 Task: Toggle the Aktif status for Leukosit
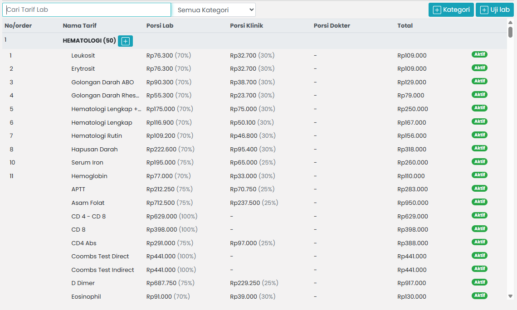[479, 54]
